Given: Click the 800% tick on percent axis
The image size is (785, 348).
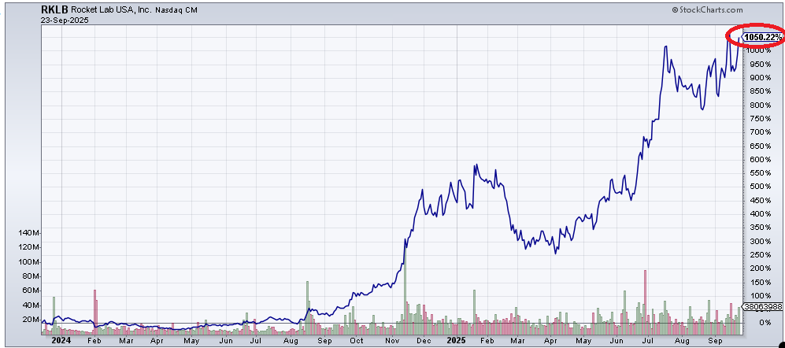Looking at the screenshot, I should click(757, 105).
